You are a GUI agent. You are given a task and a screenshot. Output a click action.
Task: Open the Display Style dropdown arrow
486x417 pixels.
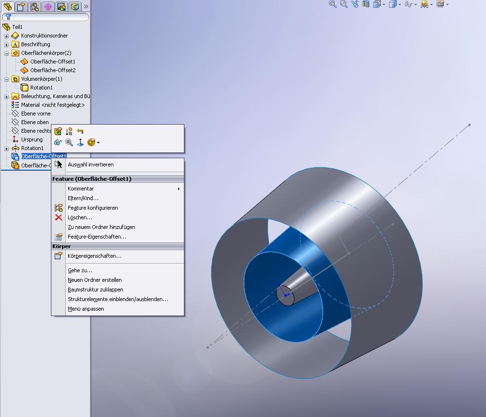tap(399, 4)
